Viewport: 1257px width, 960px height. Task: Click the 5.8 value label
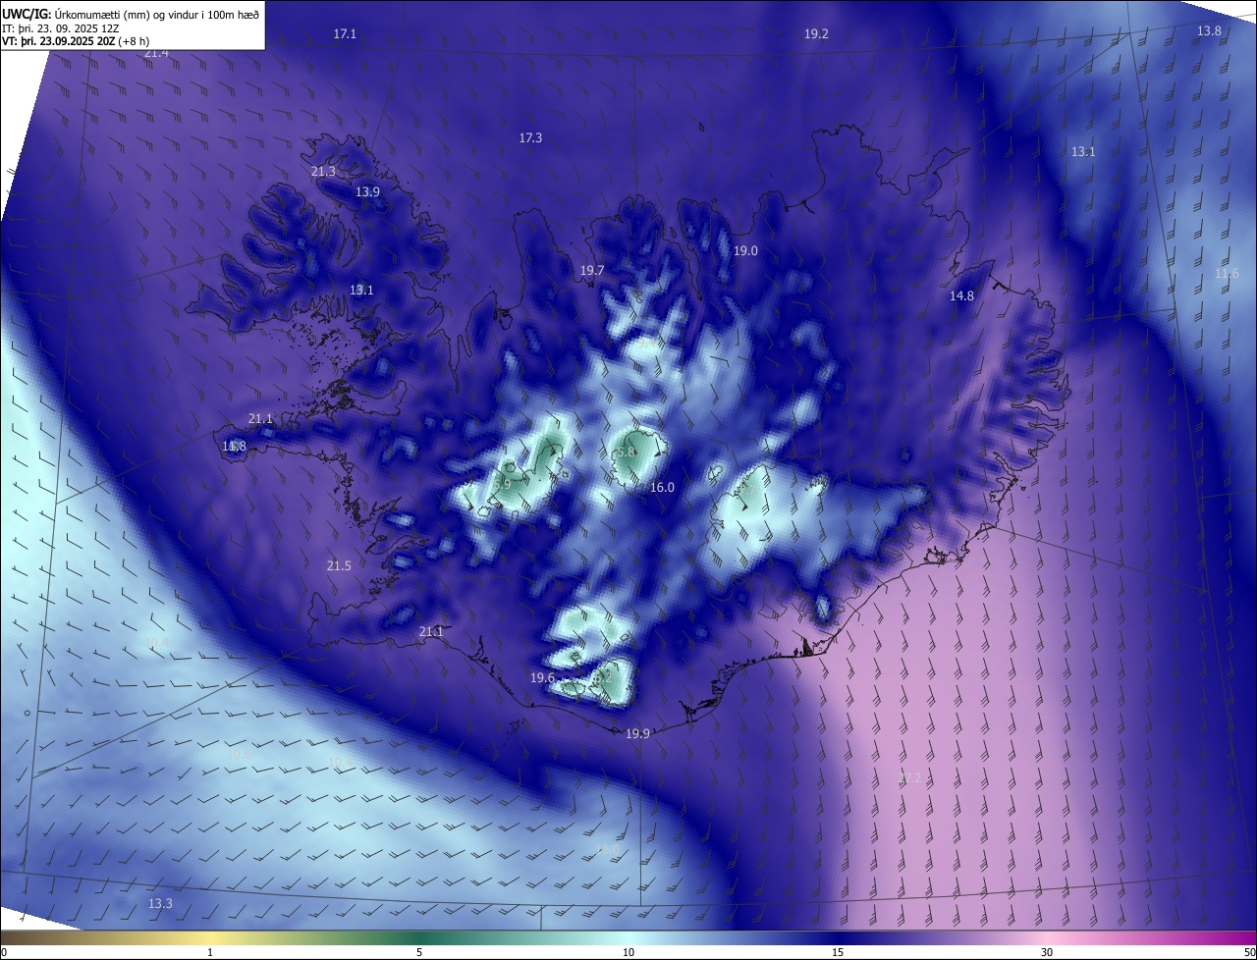pyautogui.click(x=625, y=452)
